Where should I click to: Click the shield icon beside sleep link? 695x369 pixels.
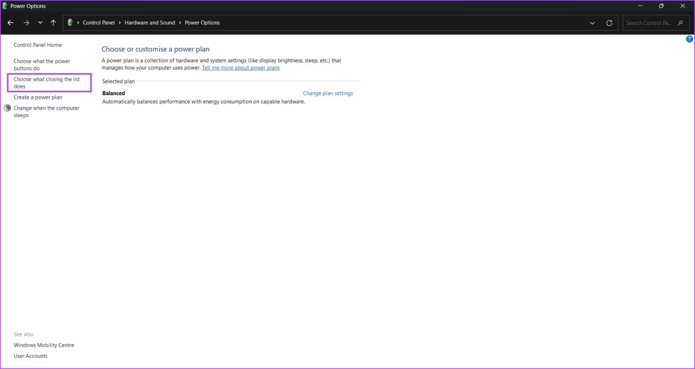7,108
